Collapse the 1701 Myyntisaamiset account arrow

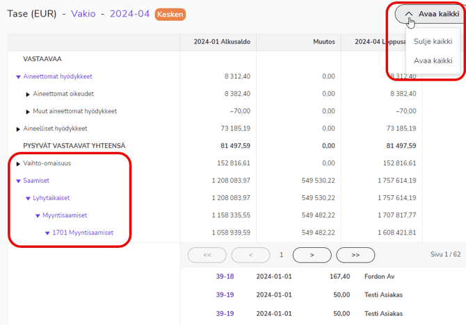[48, 233]
